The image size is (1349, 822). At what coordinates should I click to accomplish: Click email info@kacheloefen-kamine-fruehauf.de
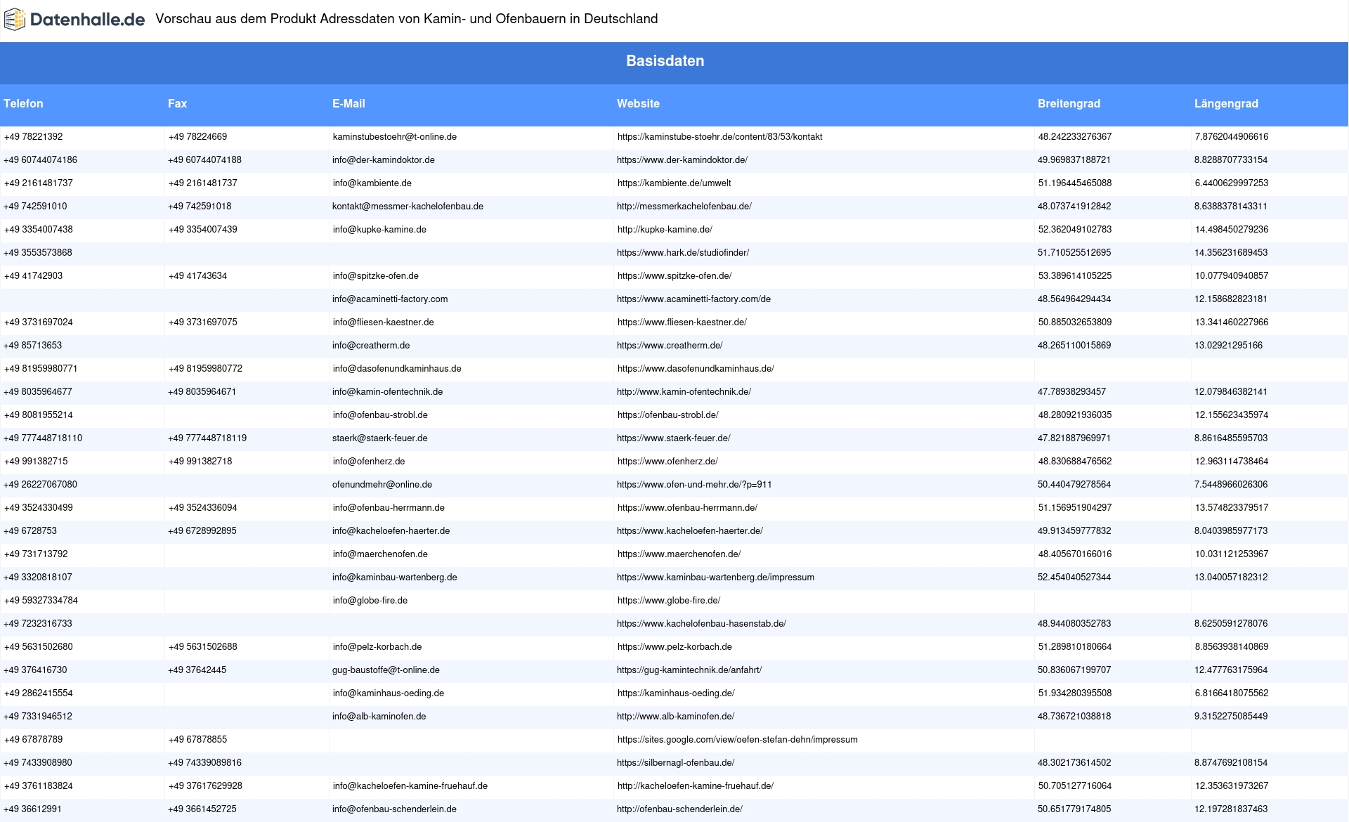click(410, 786)
